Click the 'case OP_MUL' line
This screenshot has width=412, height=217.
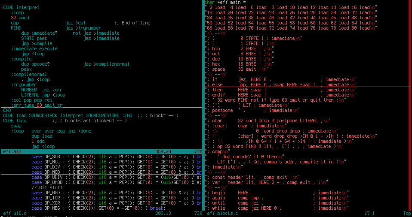click(x=117, y=162)
